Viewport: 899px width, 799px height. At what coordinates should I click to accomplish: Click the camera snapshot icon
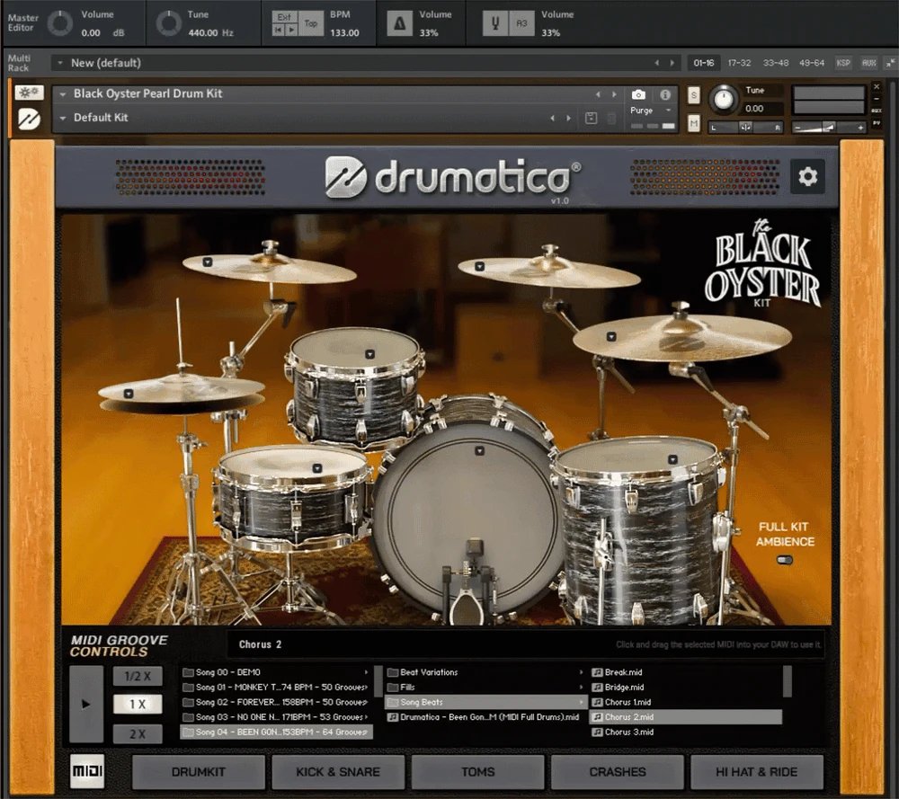coord(638,94)
